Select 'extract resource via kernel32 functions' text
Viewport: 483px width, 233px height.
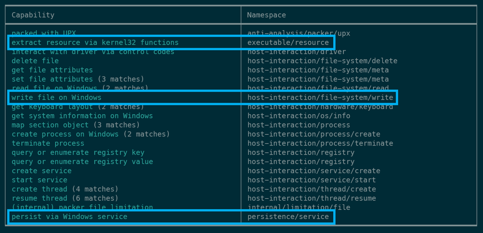click(x=95, y=42)
